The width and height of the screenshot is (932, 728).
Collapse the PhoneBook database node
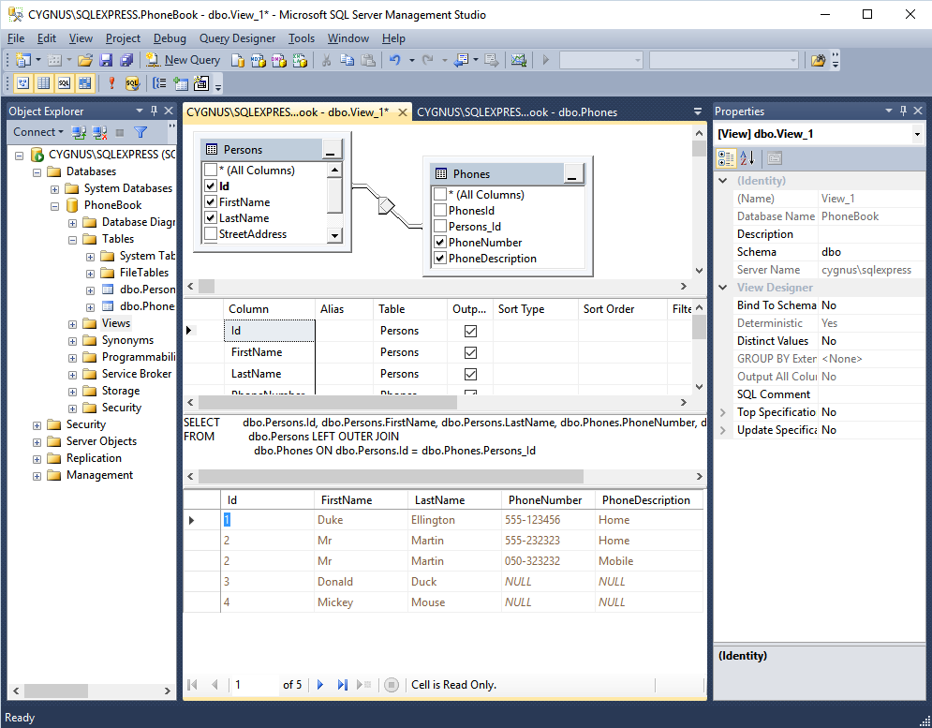54,206
